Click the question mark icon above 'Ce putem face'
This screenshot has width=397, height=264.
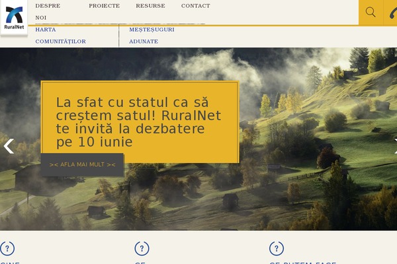coord(277,249)
